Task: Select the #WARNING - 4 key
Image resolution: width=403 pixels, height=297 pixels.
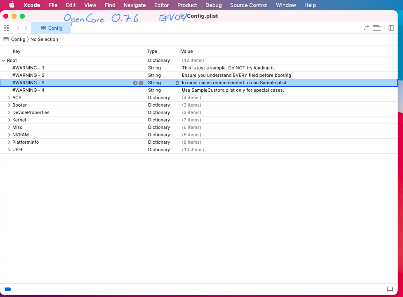Action: (x=28, y=90)
